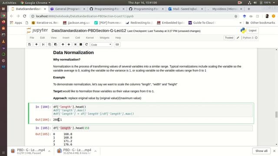Expand options for first PBD mp4 download
This screenshot has width=278, height=156.
pyautogui.click(x=49, y=151)
